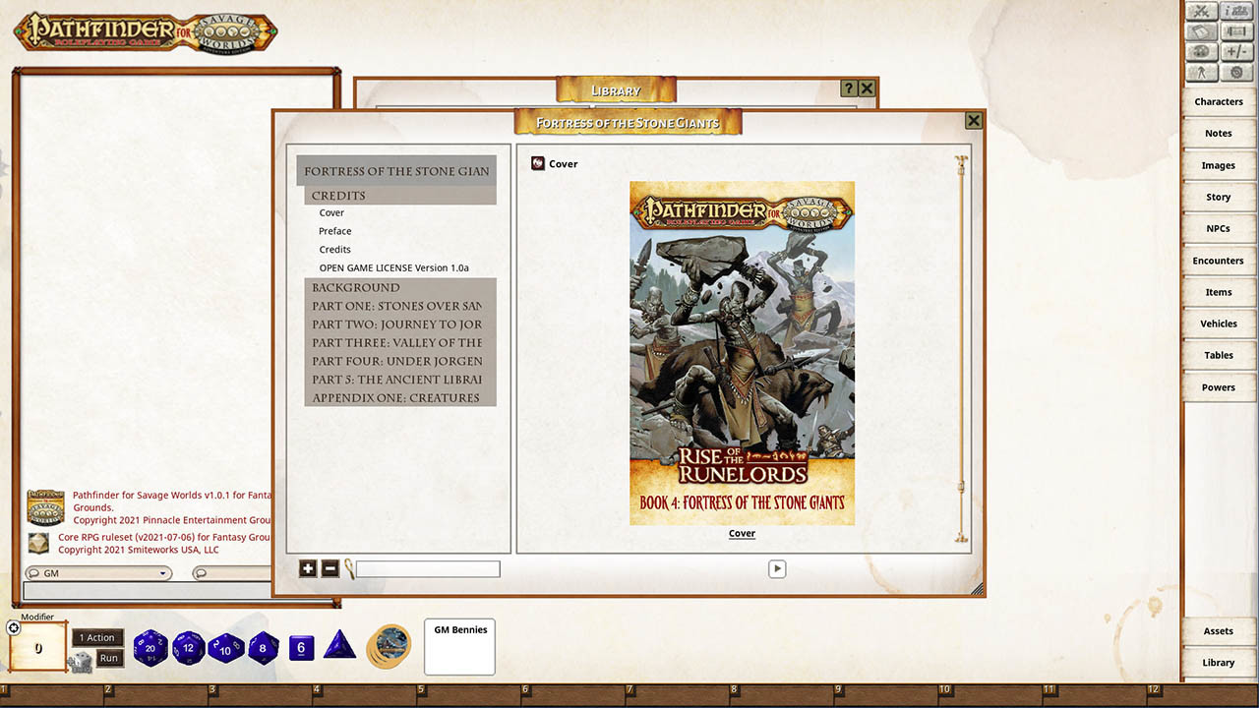The width and height of the screenshot is (1259, 708).
Task: Click the bracket-bar icon in top toolbar
Action: pos(1235,31)
